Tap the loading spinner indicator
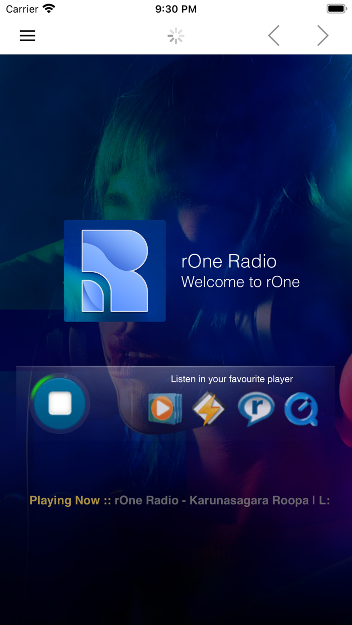352x625 pixels. click(176, 36)
